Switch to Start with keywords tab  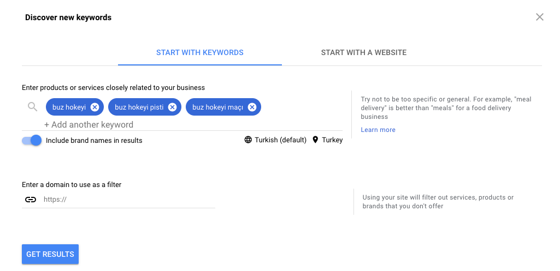point(200,52)
